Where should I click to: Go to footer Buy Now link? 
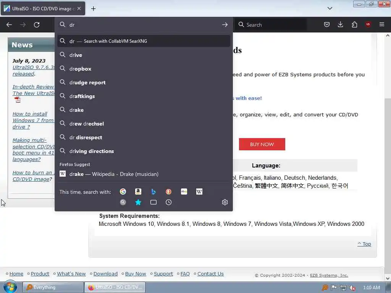click(136, 274)
